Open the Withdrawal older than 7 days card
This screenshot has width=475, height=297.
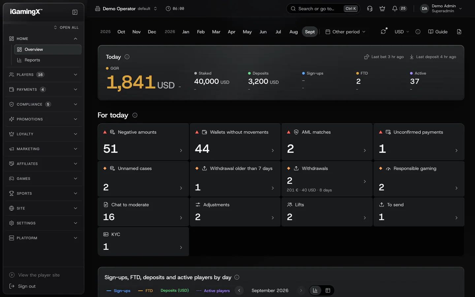(235, 179)
